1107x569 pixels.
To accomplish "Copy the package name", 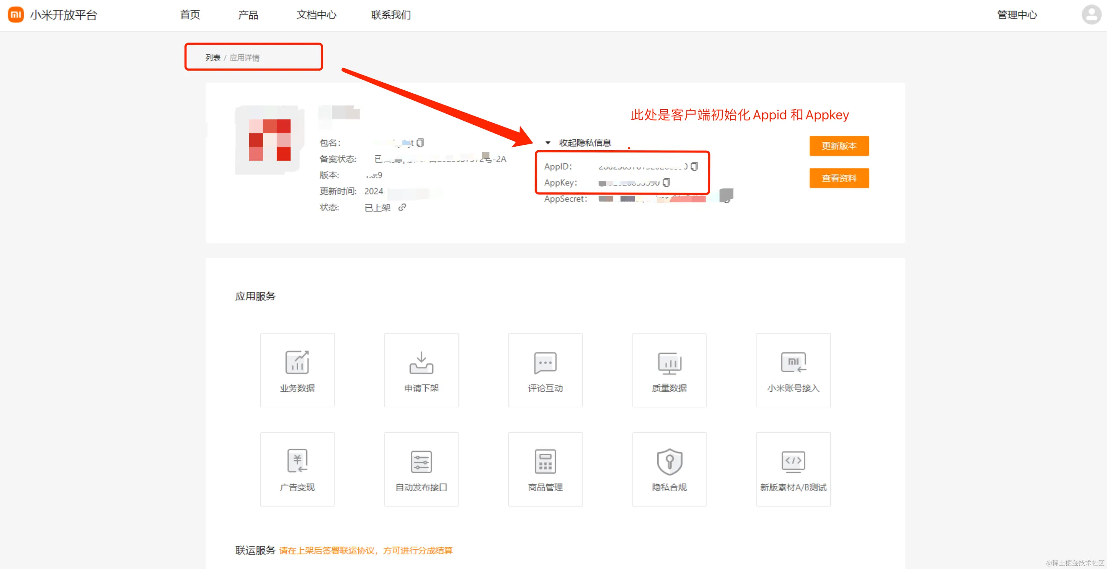I will pos(420,143).
